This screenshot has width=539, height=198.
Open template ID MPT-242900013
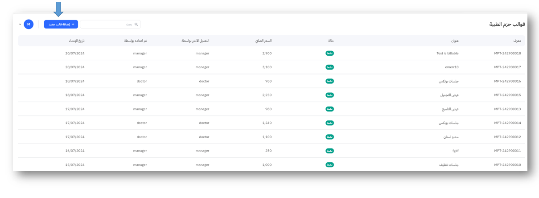coord(507,109)
